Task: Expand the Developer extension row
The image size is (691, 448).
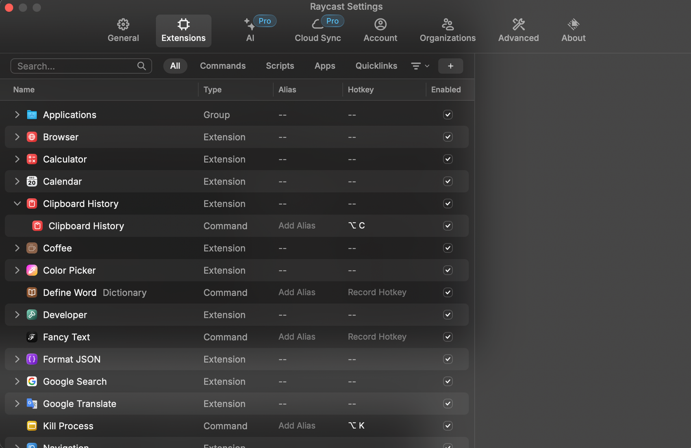Action: click(x=17, y=315)
